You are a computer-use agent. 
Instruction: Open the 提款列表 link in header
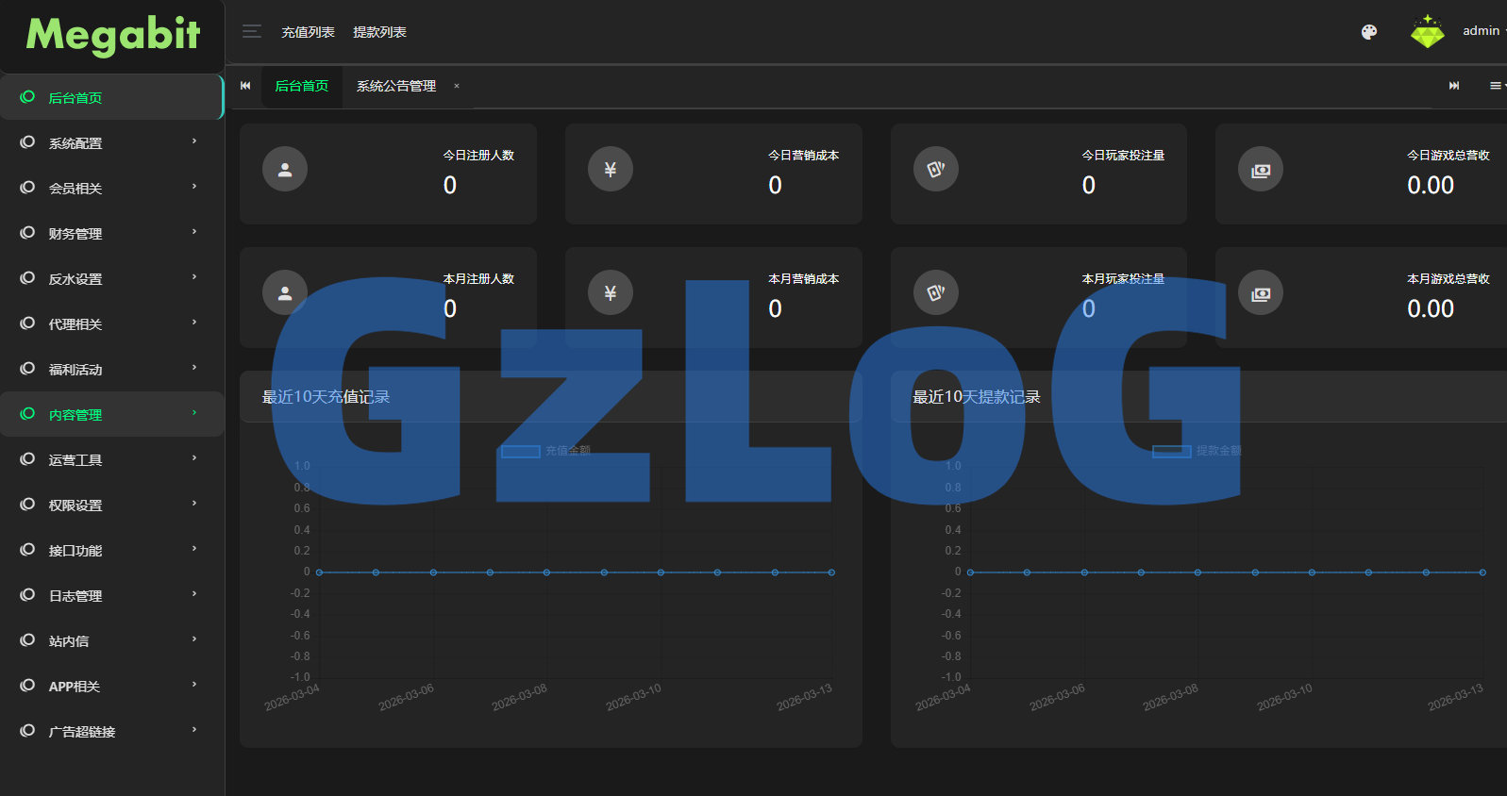[379, 32]
